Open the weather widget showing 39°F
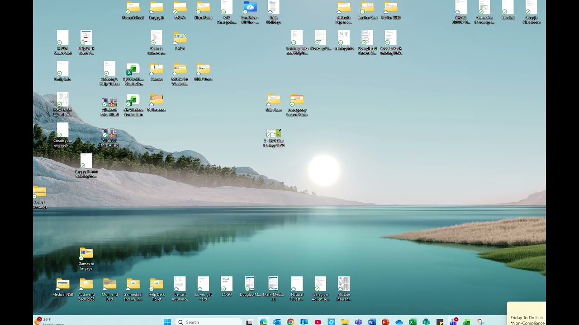Image resolution: width=579 pixels, height=325 pixels. pyautogui.click(x=51, y=321)
